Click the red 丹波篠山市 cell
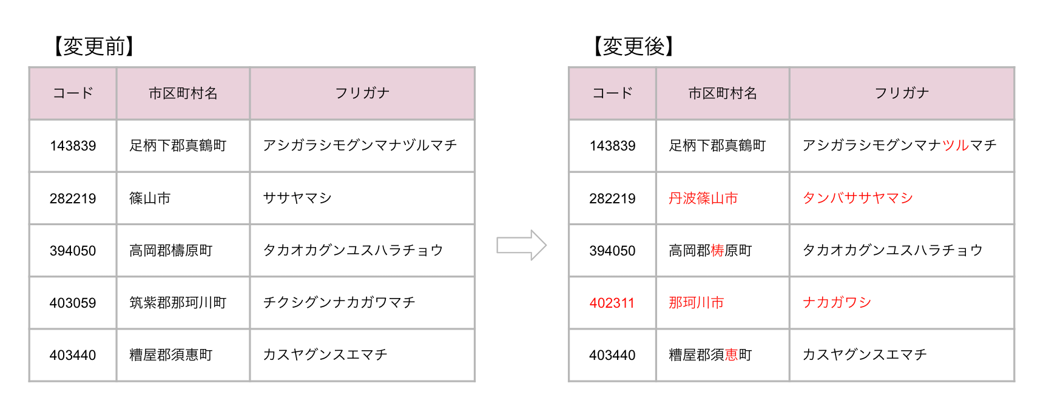This screenshot has width=1046, height=403. tap(703, 198)
